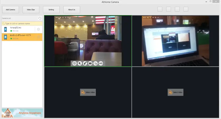Click Select Video below the laptop feed

coord(175,92)
